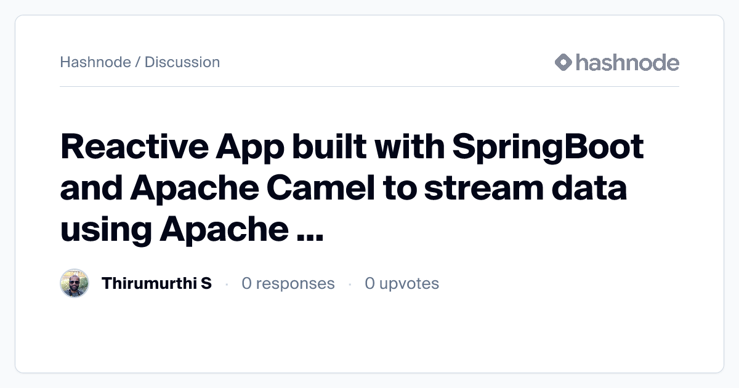
Task: Click the dot separator before 0 responses
Action: pyautogui.click(x=227, y=284)
